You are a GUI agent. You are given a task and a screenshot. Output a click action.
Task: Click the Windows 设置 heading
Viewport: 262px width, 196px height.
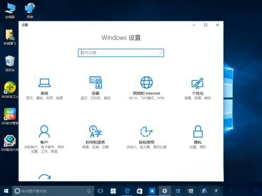(121, 38)
